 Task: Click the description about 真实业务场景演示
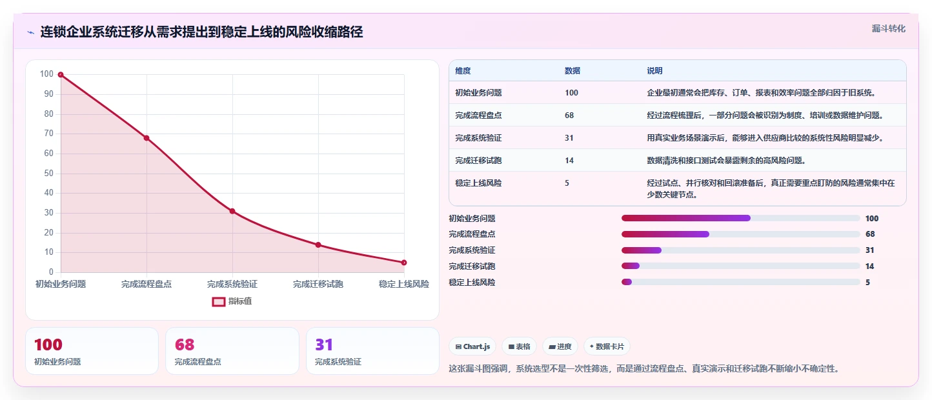click(765, 138)
